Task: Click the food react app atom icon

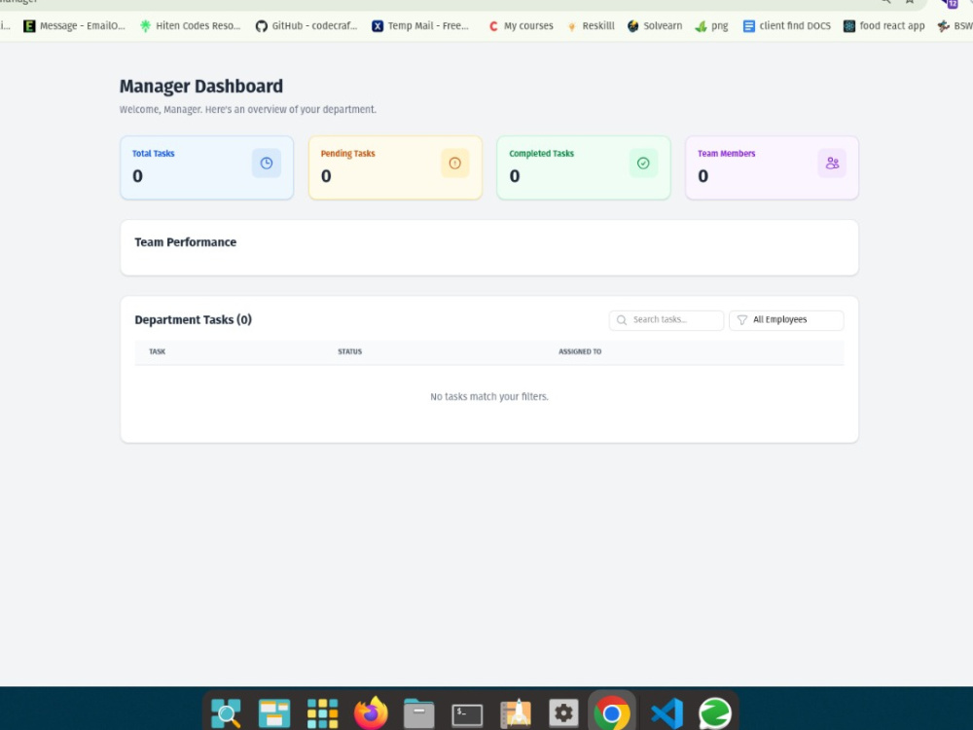Action: pos(848,26)
